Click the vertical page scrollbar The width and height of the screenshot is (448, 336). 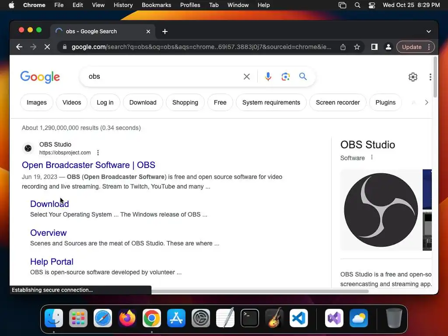tap(435, 77)
